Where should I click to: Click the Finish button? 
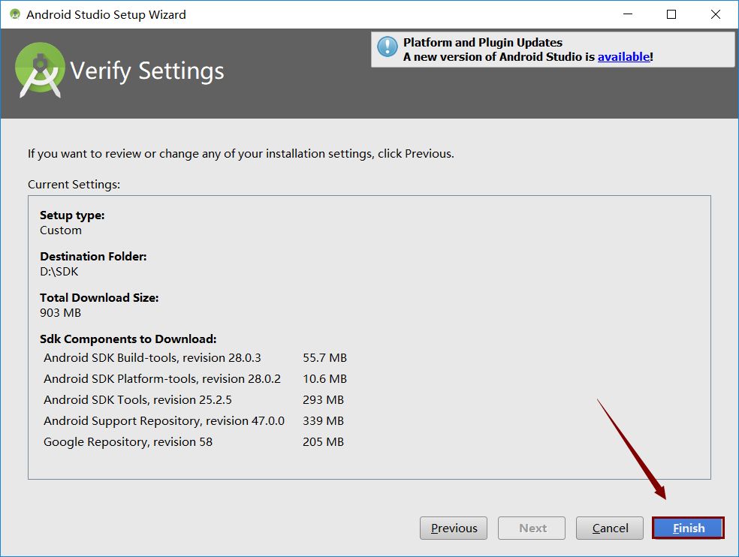[x=688, y=528]
